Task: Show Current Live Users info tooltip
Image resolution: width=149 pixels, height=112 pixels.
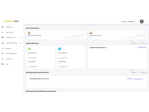Action: tap(101, 36)
